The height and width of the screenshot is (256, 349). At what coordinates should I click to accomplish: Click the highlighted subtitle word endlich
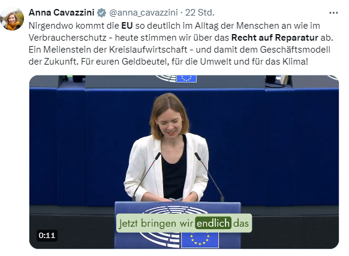(213, 223)
